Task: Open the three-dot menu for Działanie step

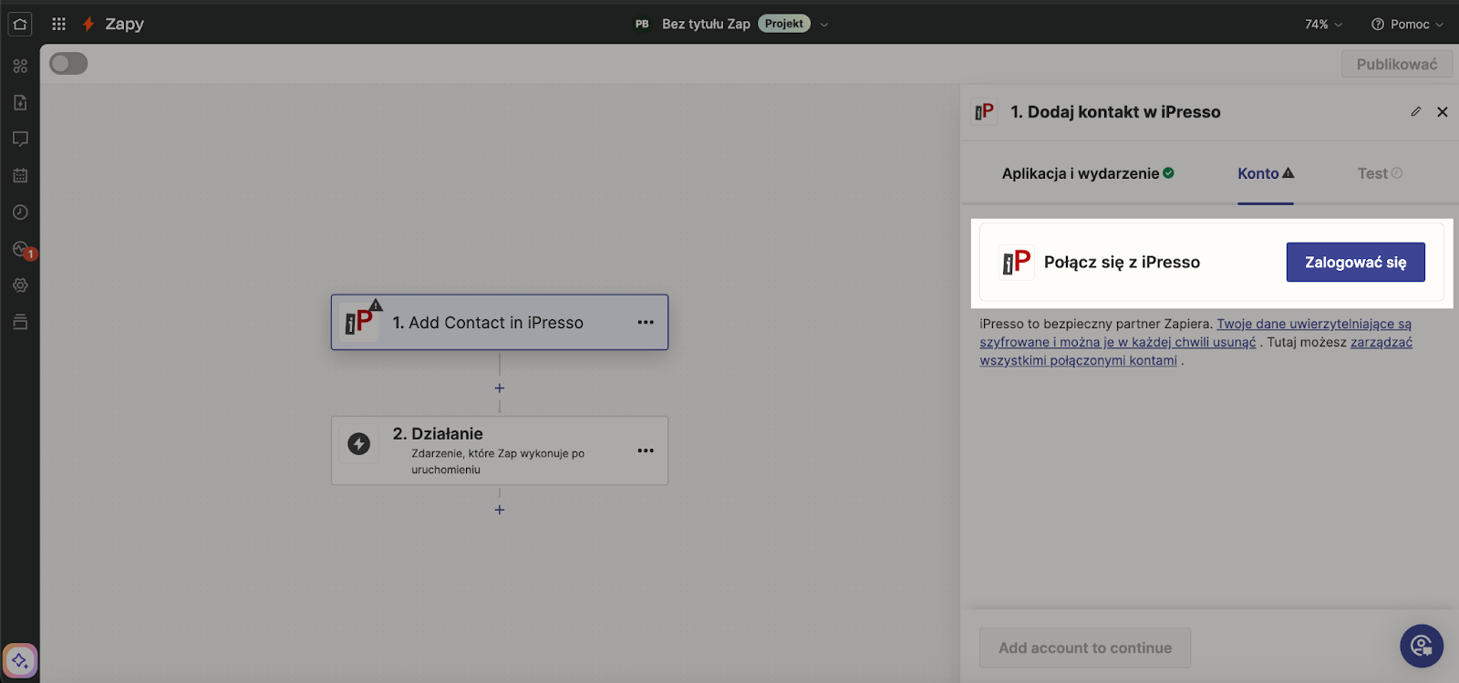Action: pyautogui.click(x=646, y=450)
